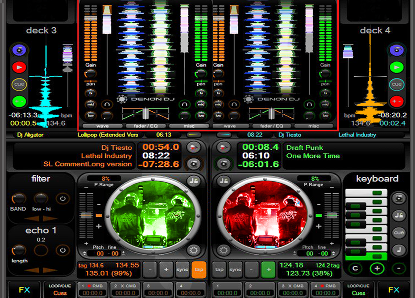Select cue slot 1 RMB on left deck
The width and height of the screenshot is (415, 298).
[92, 290]
